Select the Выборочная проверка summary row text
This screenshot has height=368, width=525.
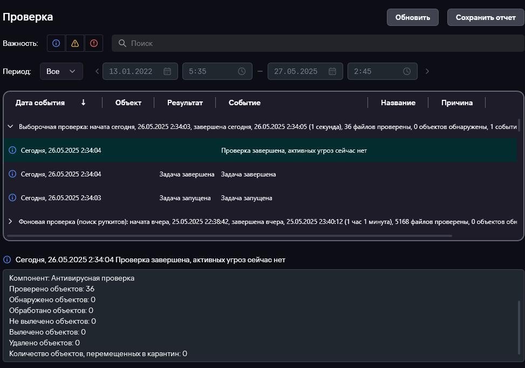268,127
